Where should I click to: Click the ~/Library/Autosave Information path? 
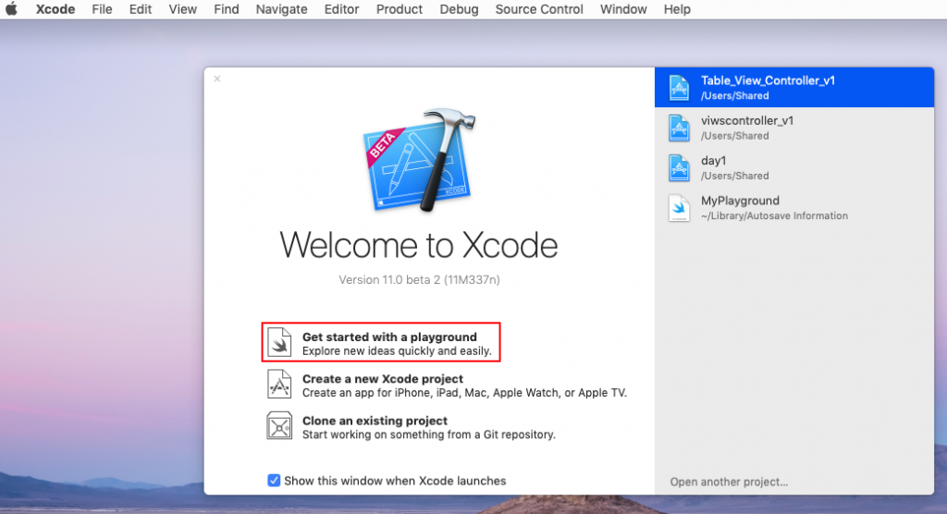[x=774, y=215]
